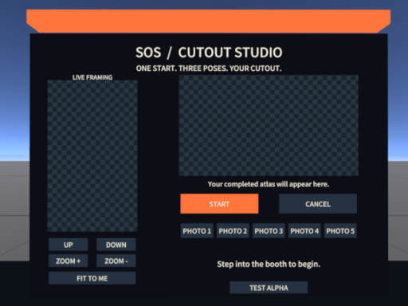Click the Live Framing preview panel
The width and height of the screenshot is (408, 306).
(92, 156)
